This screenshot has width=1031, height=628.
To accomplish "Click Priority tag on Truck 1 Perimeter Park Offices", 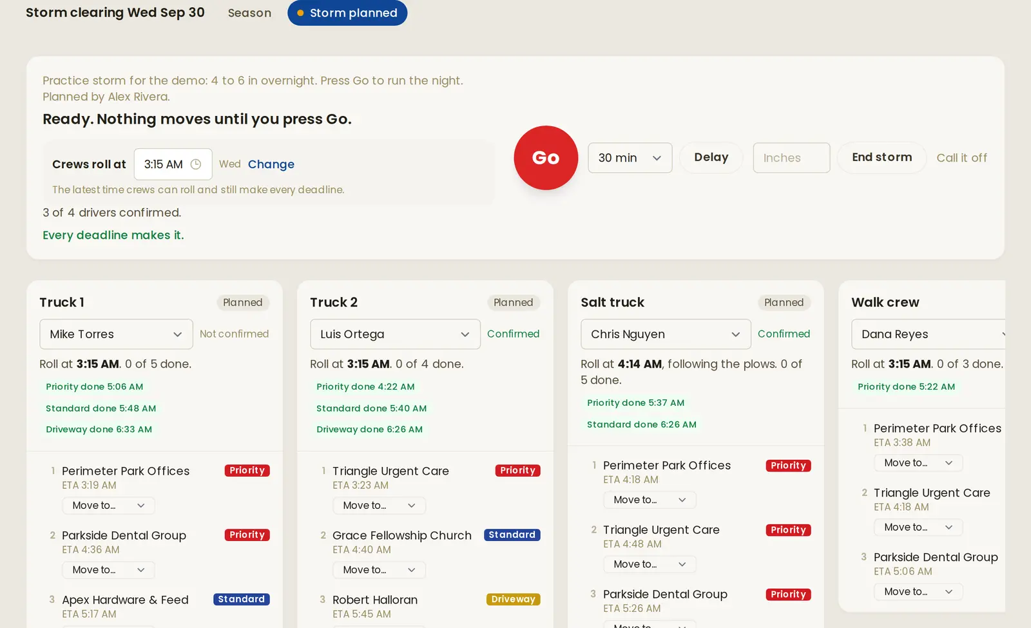I will (247, 471).
